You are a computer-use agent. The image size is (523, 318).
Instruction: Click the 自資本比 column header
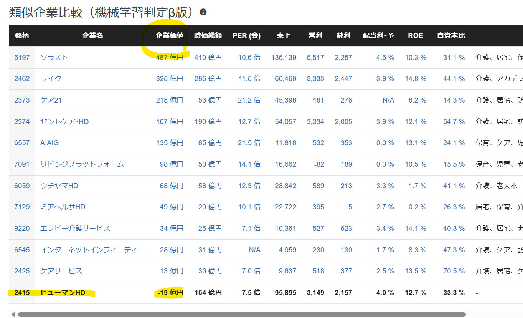click(451, 36)
